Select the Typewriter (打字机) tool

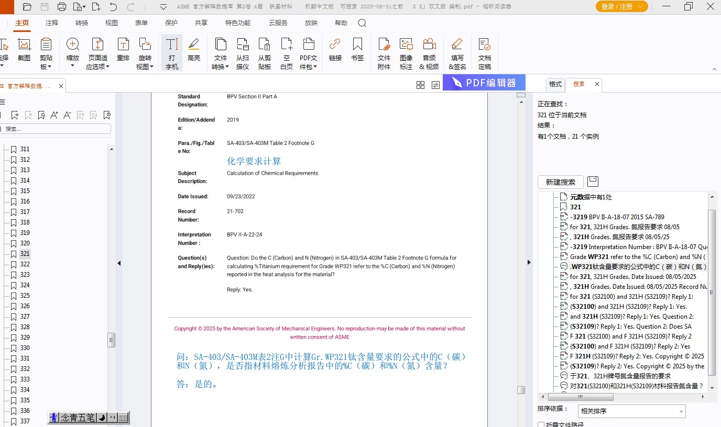click(171, 53)
